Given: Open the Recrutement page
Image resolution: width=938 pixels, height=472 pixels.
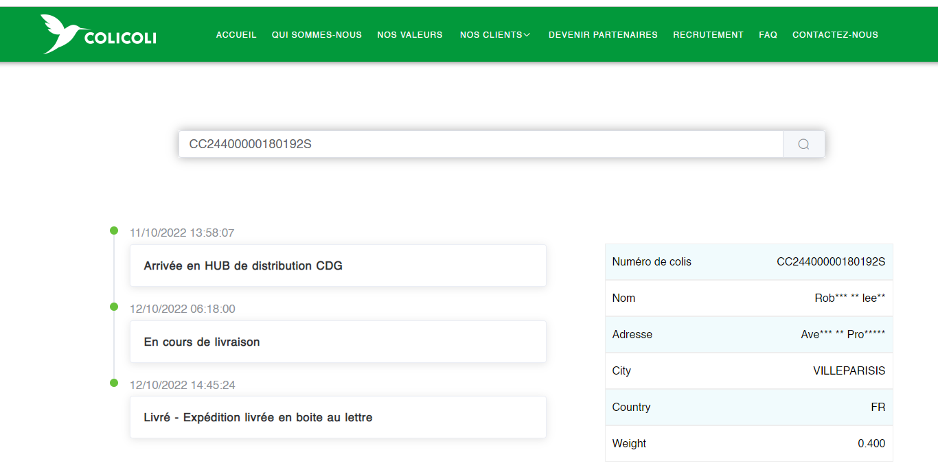Looking at the screenshot, I should point(708,35).
